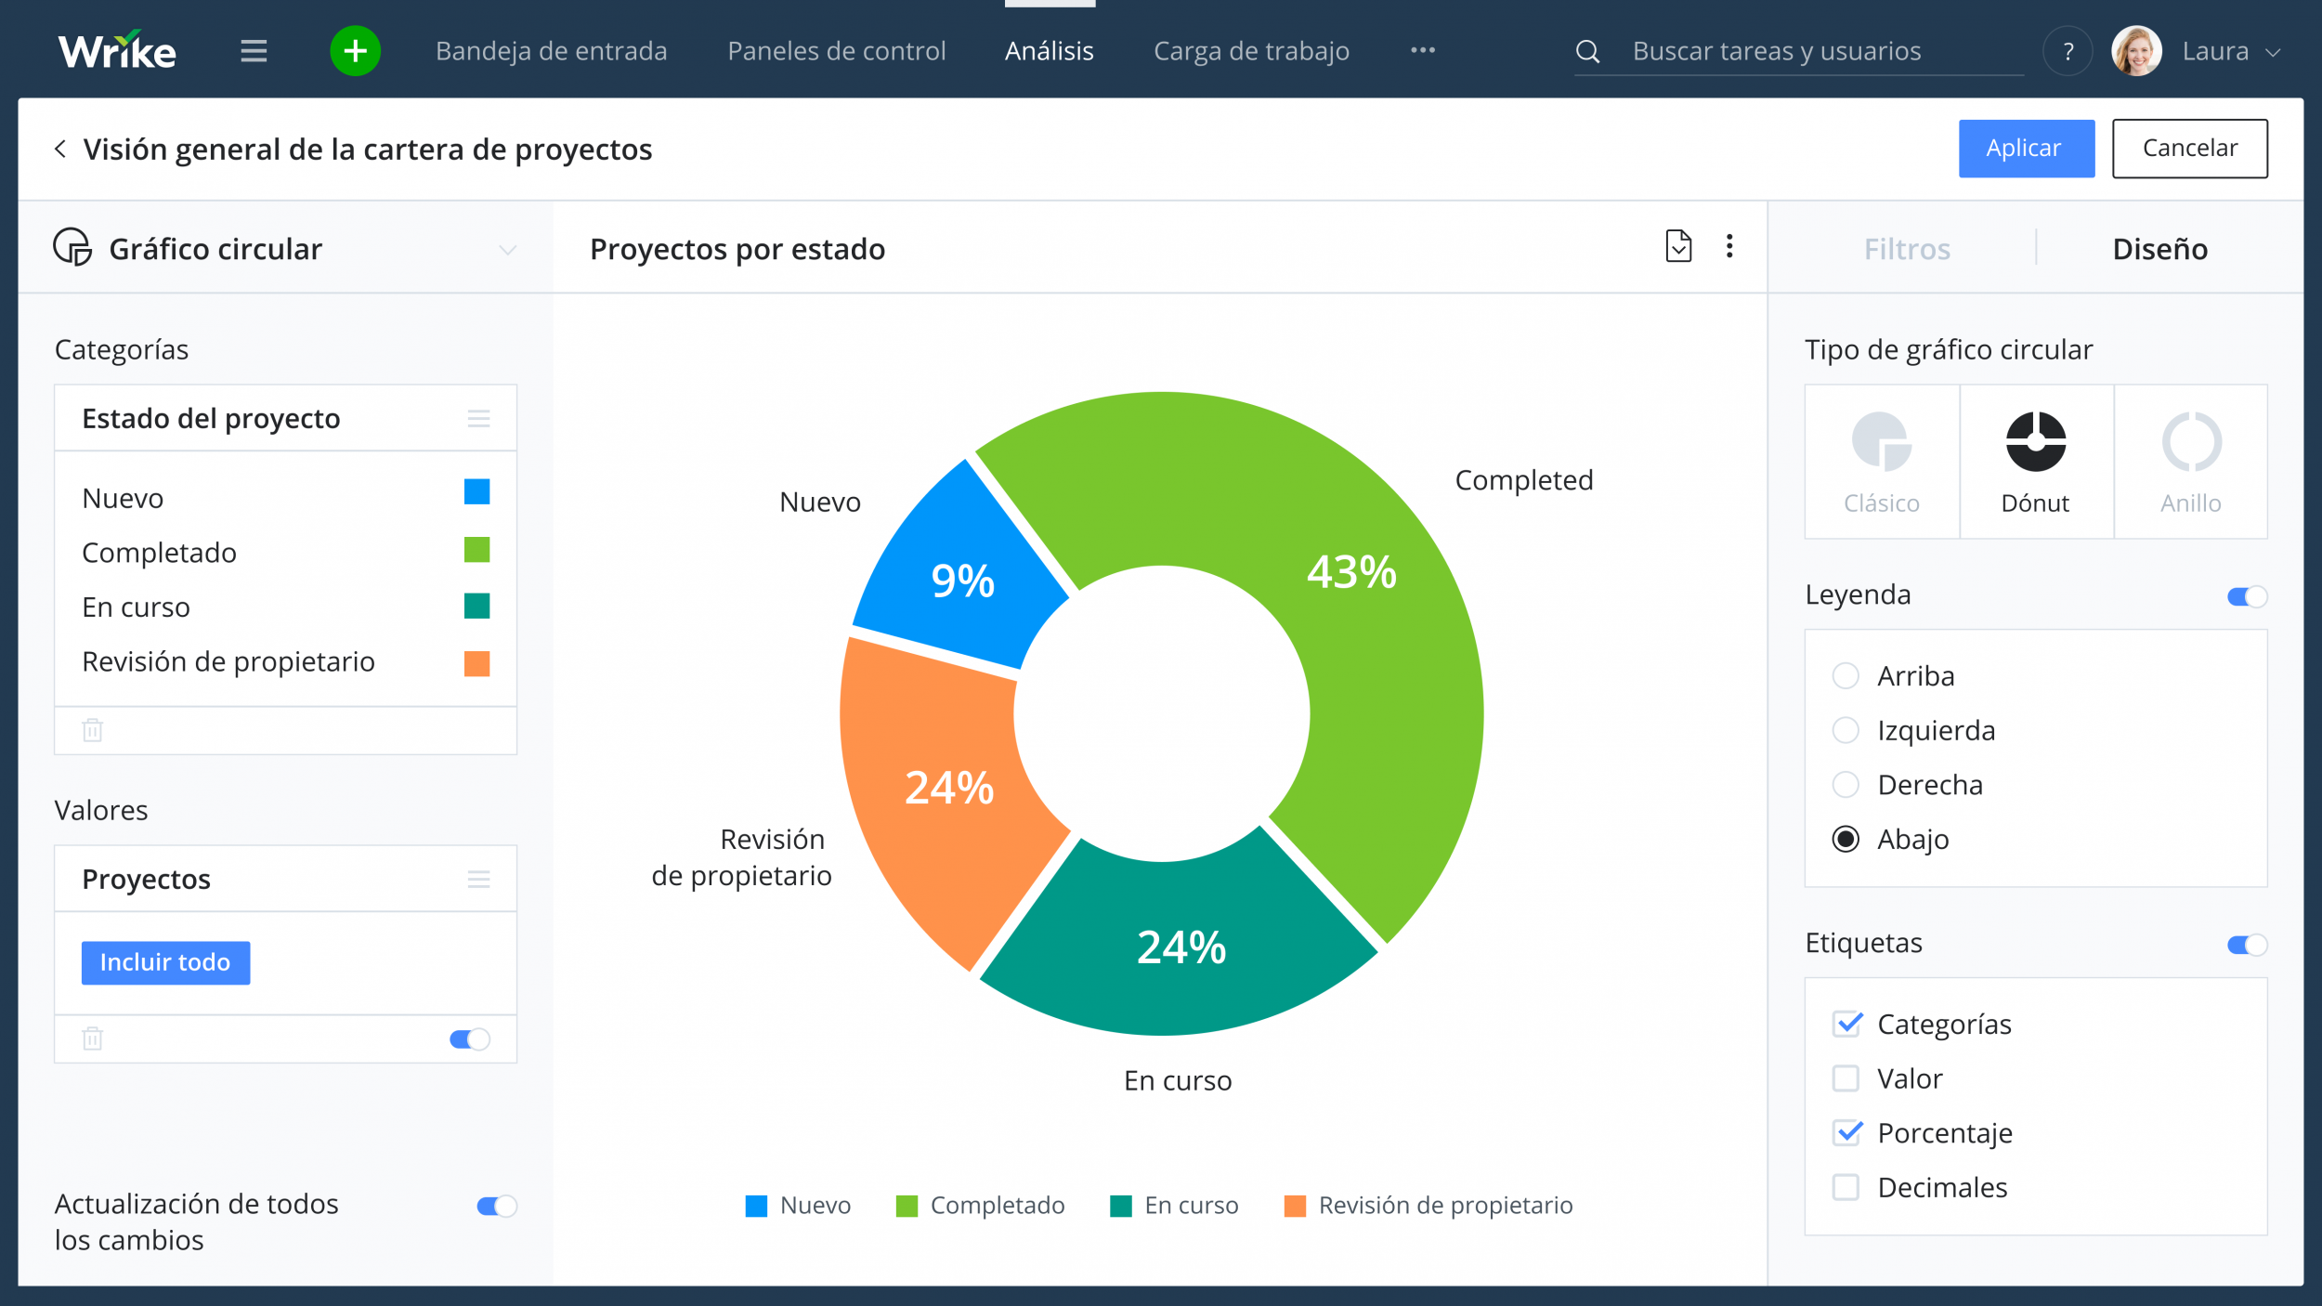This screenshot has width=2322, height=1306.
Task: Go to Paneles de control
Action: point(836,50)
